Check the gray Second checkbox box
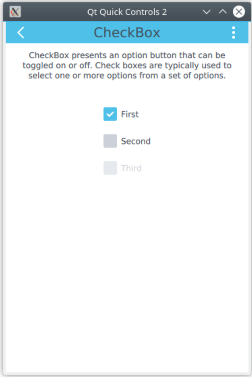The width and height of the screenshot is (252, 377). [x=110, y=141]
